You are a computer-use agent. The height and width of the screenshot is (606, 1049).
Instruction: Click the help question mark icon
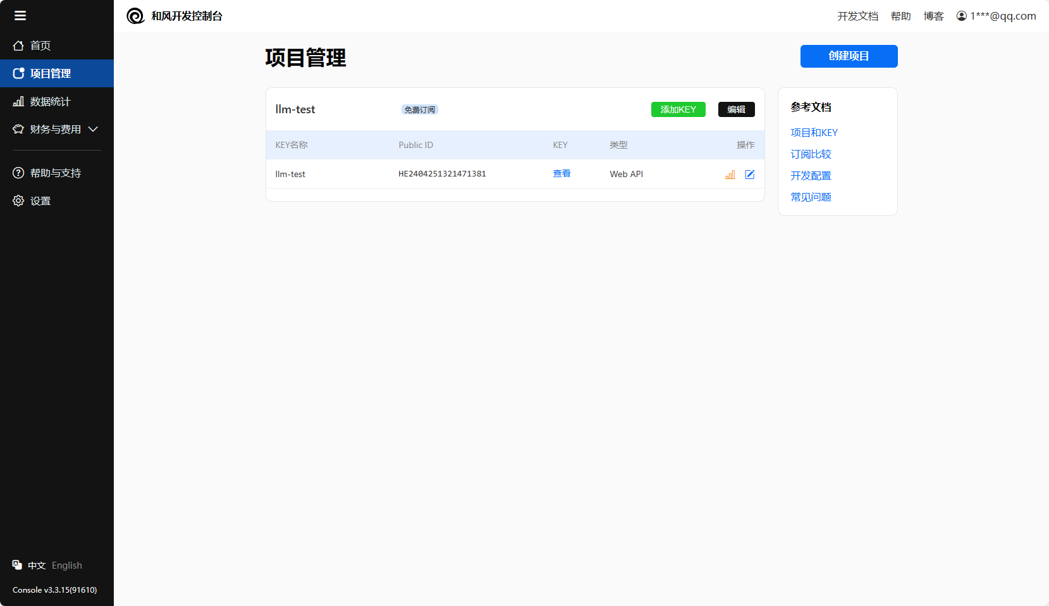tap(18, 173)
